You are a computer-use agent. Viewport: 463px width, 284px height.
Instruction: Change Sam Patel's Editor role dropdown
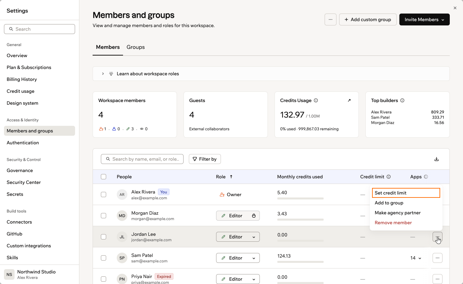tap(238, 258)
